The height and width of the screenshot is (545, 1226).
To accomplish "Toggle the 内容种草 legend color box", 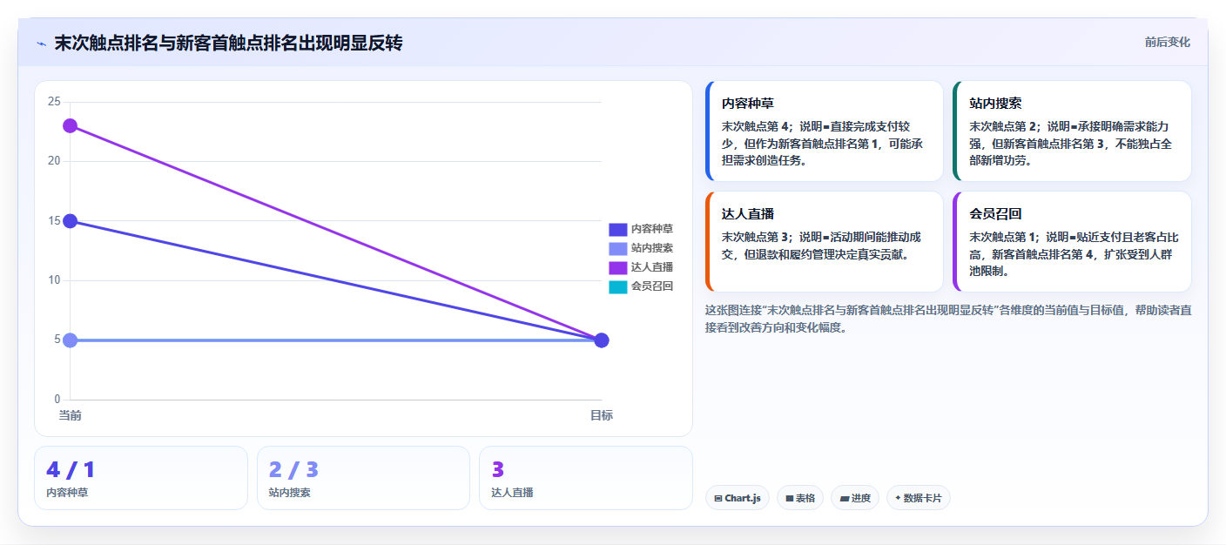I will pos(617,229).
